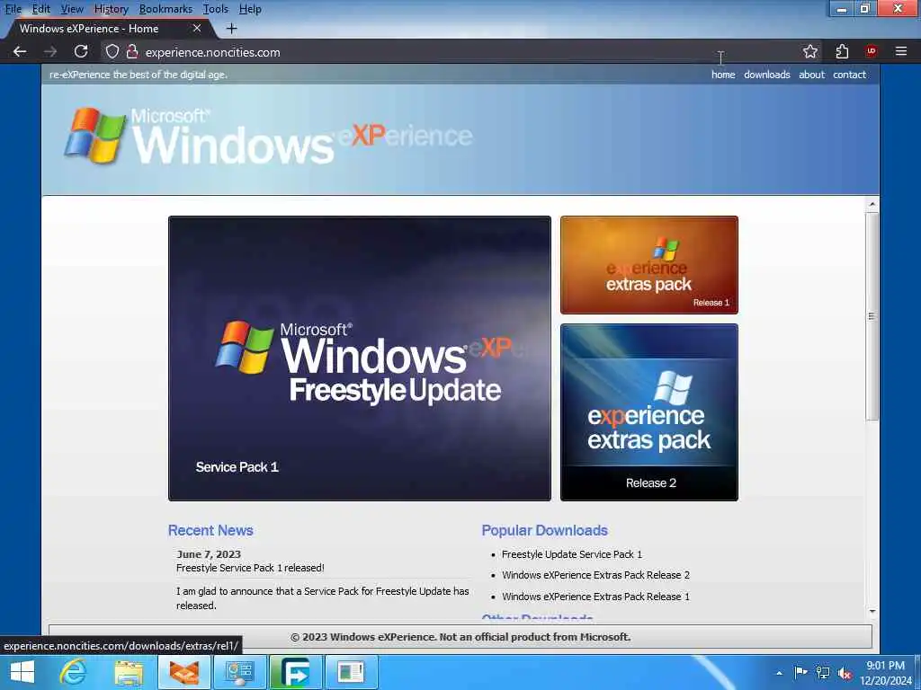Viewport: 921px width, 690px height.
Task: Open a new tab with the plus button
Action: tap(231, 28)
